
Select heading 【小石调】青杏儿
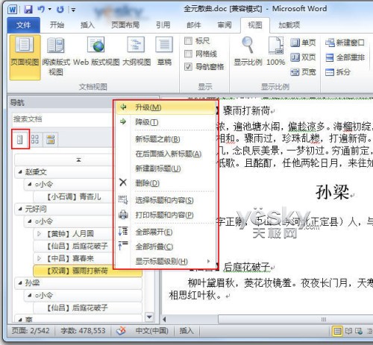(x=74, y=197)
